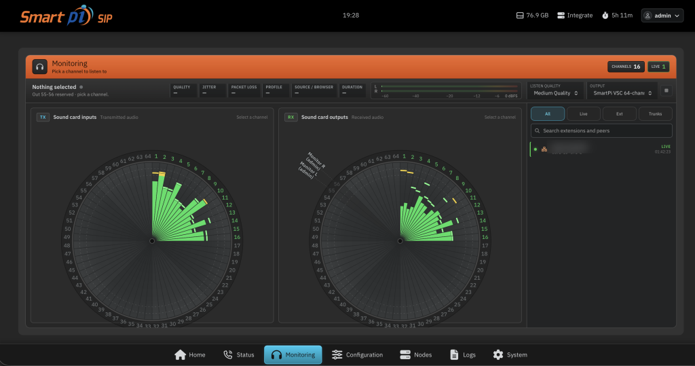The width and height of the screenshot is (695, 366).
Task: Click the stop playback square button
Action: (666, 90)
